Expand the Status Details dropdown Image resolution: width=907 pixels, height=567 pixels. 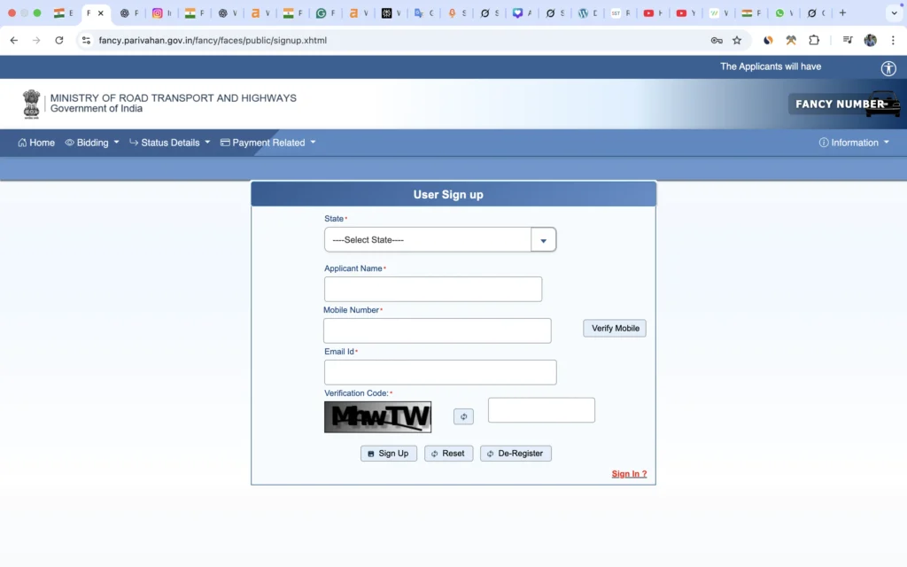tap(168, 142)
